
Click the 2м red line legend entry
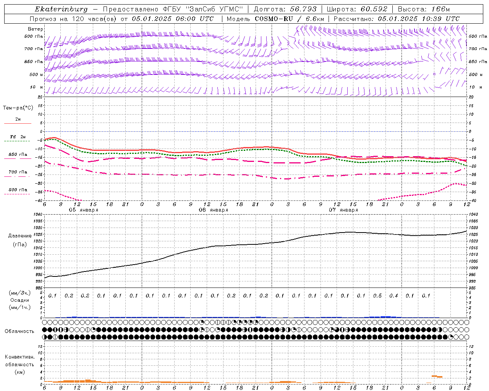[18, 121]
